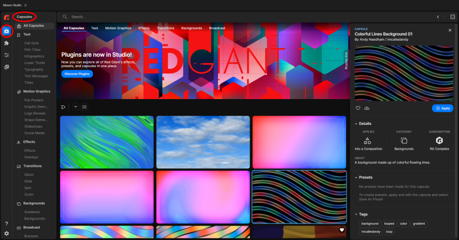Click the Into a Composition icon
459x240 pixels.
tap(367, 141)
